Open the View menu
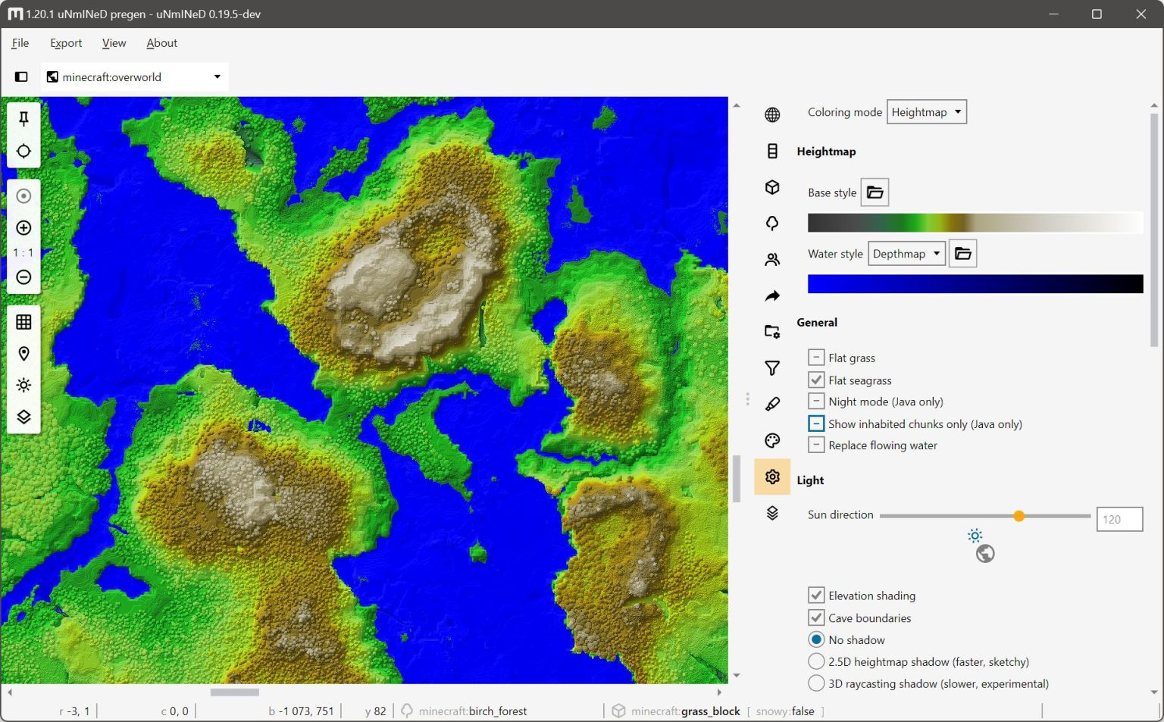The height and width of the screenshot is (722, 1164). (114, 43)
